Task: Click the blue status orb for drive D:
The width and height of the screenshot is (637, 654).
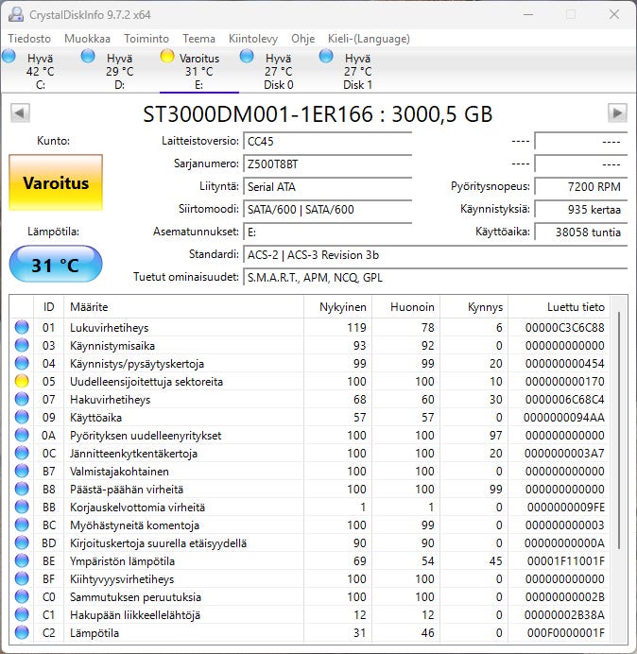Action: pos(89,58)
